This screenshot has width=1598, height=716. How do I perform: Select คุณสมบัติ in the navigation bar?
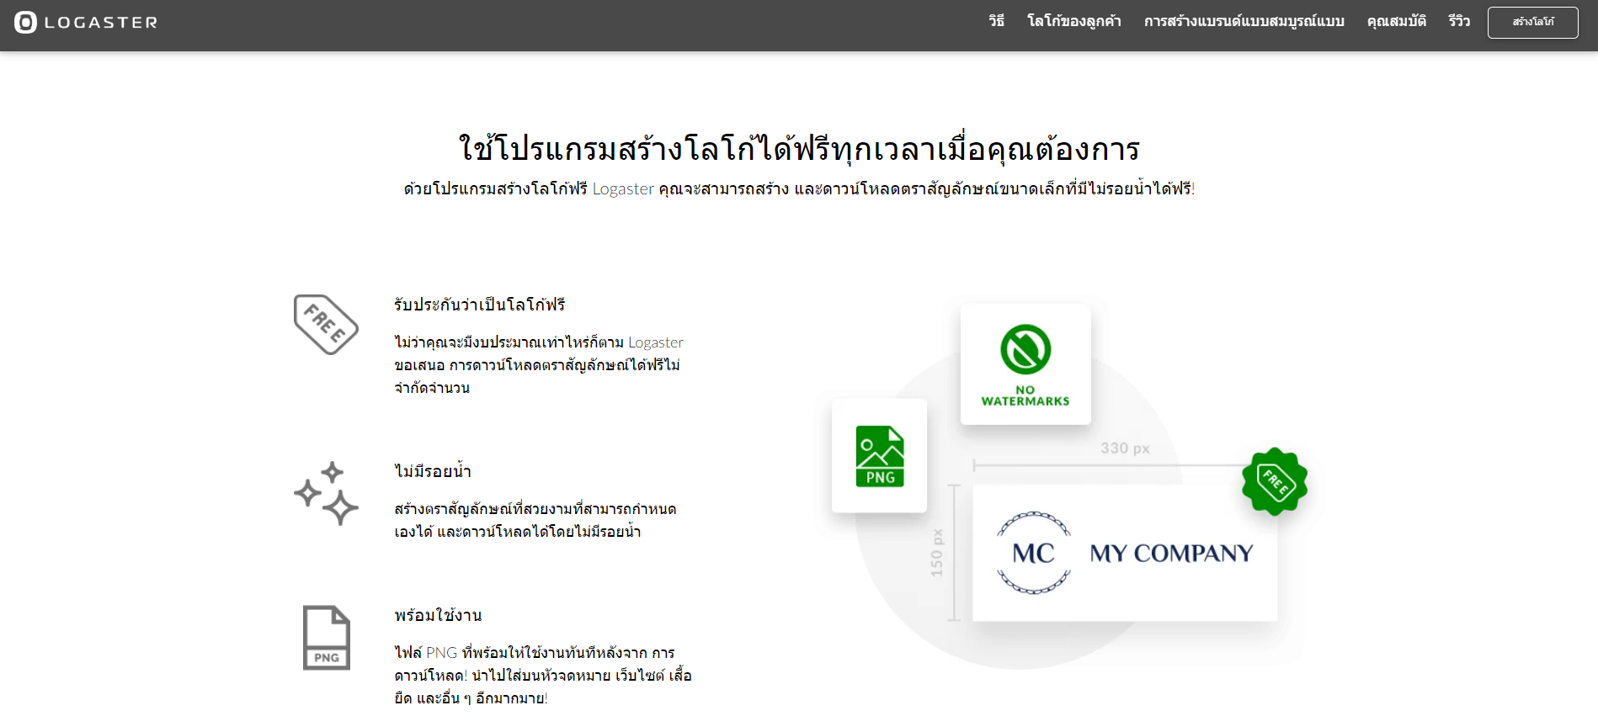coord(1396,21)
